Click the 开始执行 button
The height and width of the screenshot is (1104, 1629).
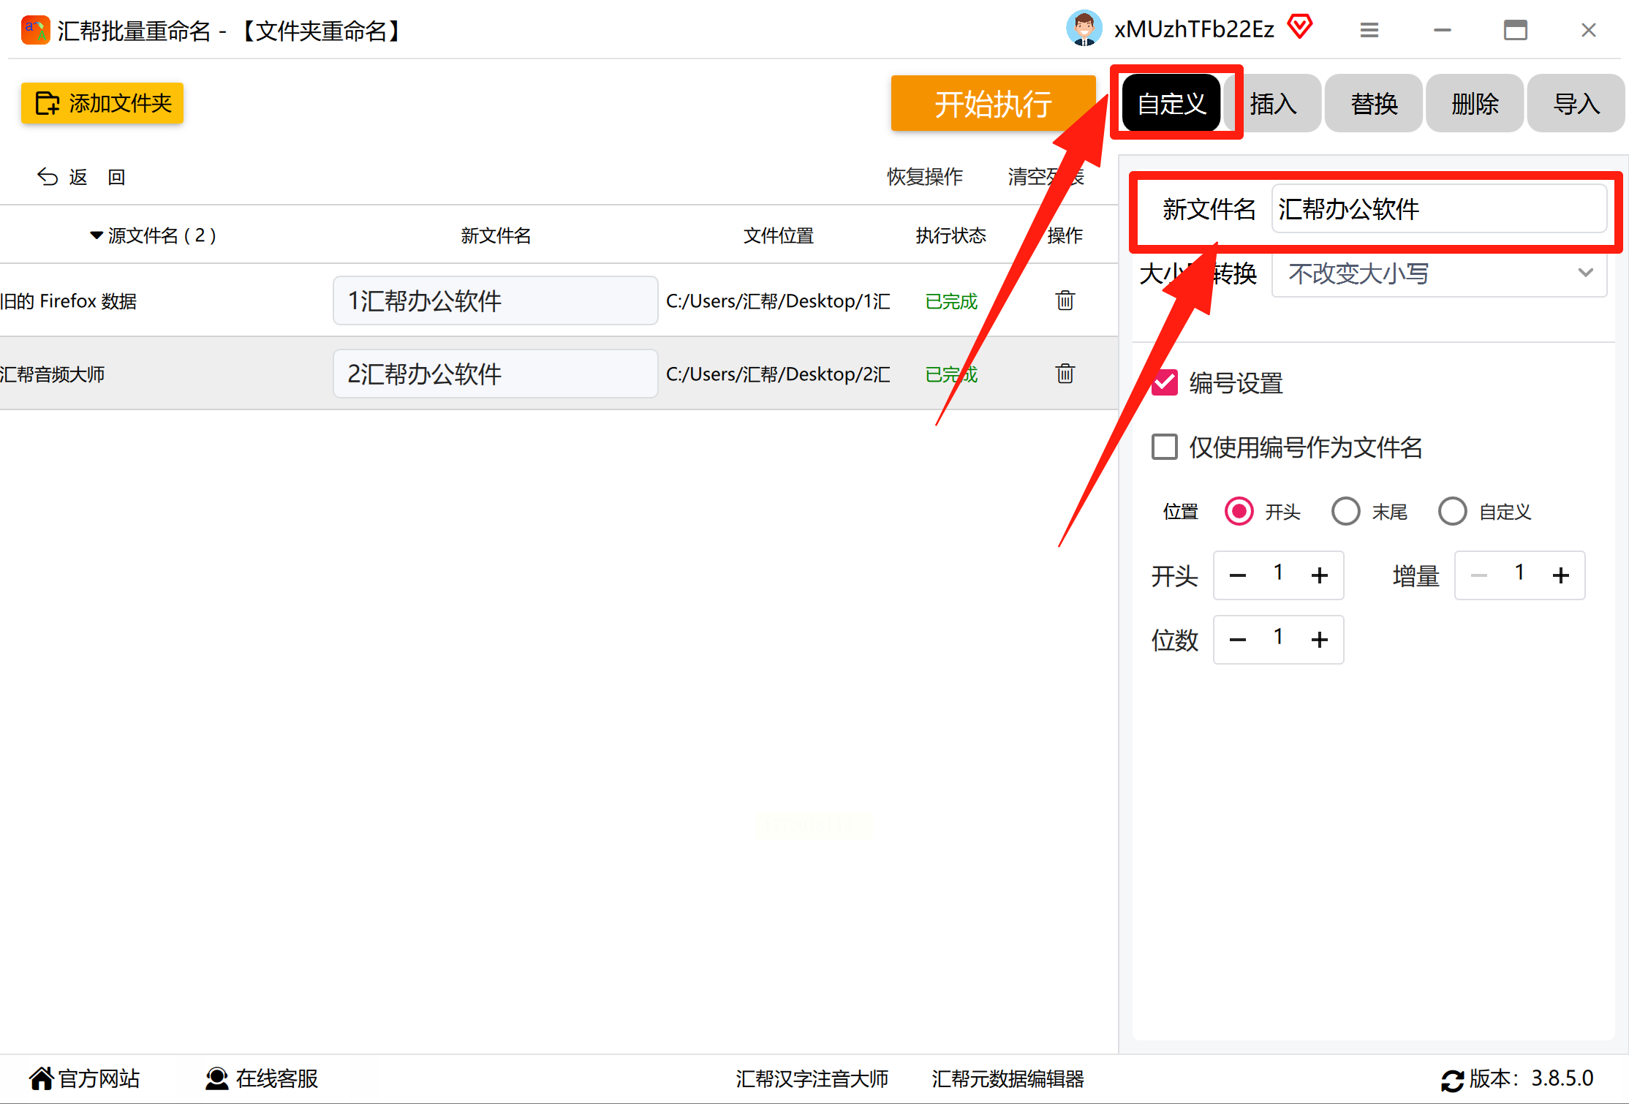click(992, 104)
